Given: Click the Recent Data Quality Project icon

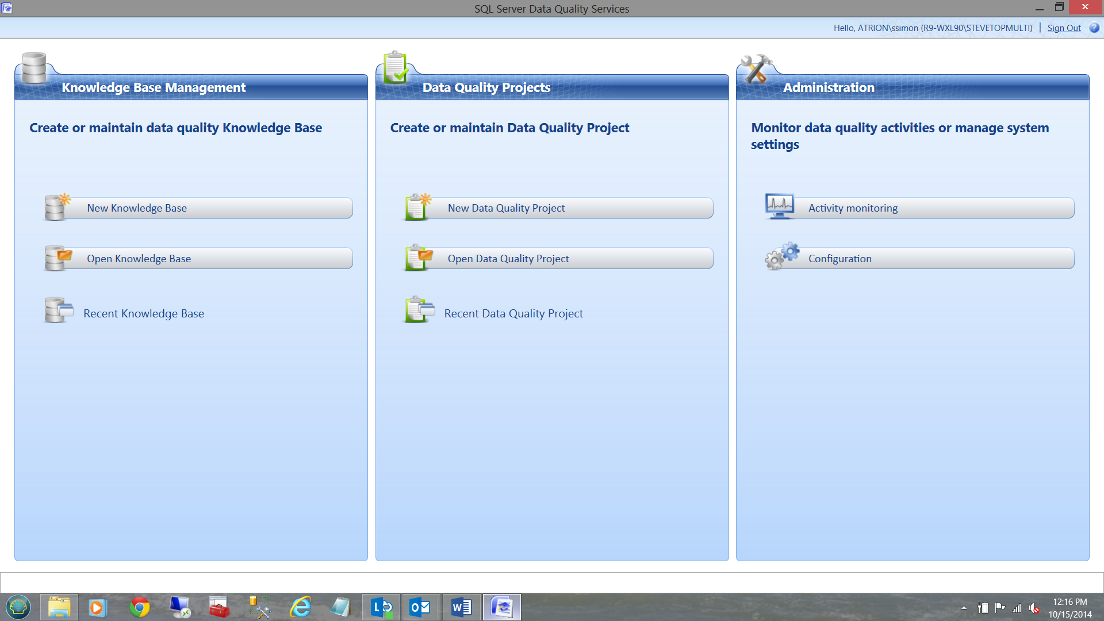Looking at the screenshot, I should [x=419, y=310].
